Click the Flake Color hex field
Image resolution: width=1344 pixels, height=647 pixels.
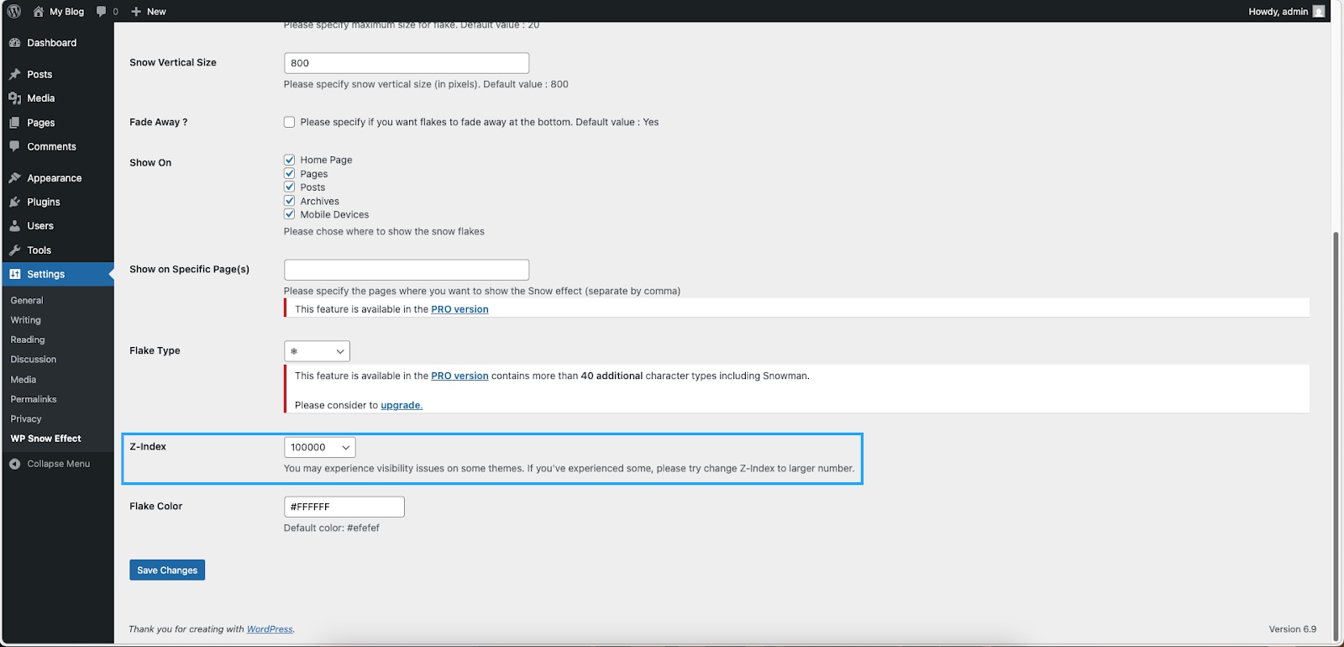(x=344, y=507)
